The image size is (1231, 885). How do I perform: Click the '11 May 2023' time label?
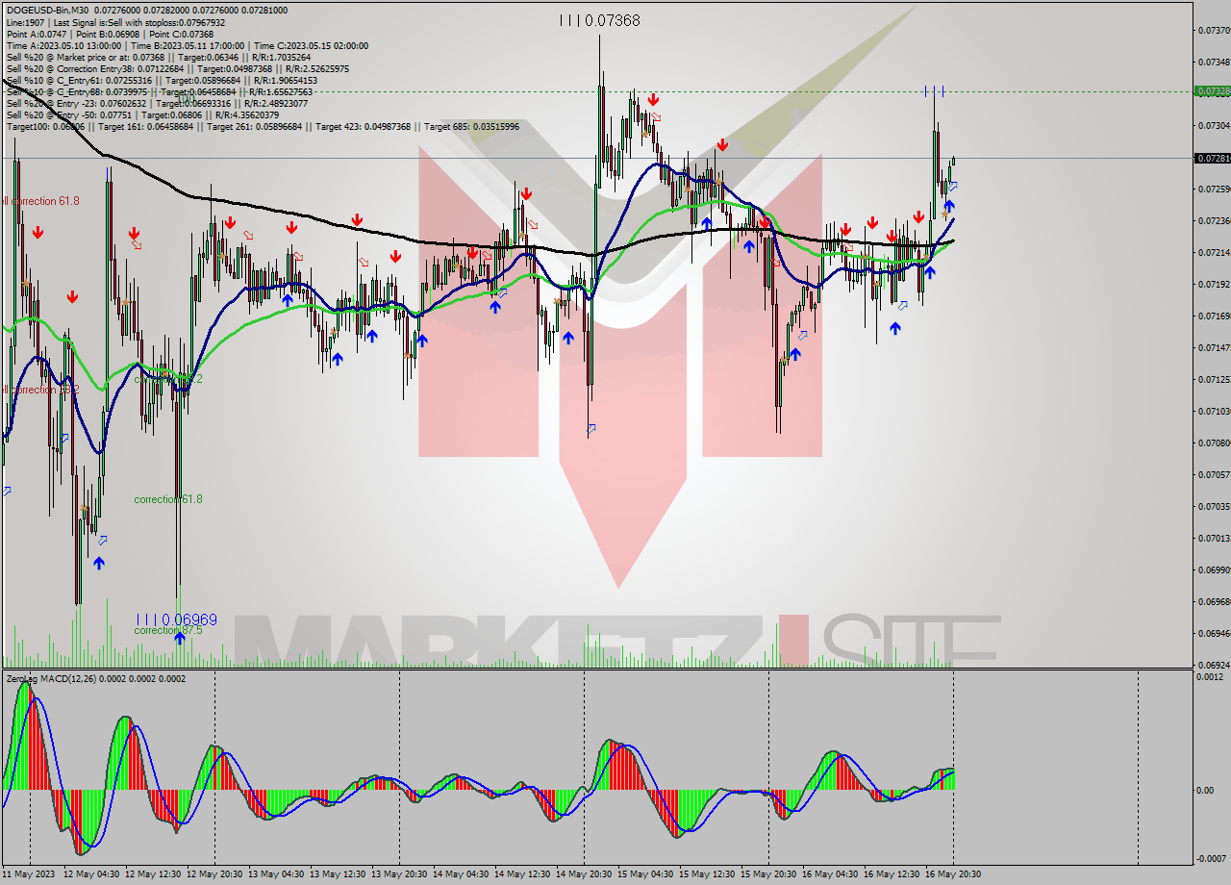(28, 874)
